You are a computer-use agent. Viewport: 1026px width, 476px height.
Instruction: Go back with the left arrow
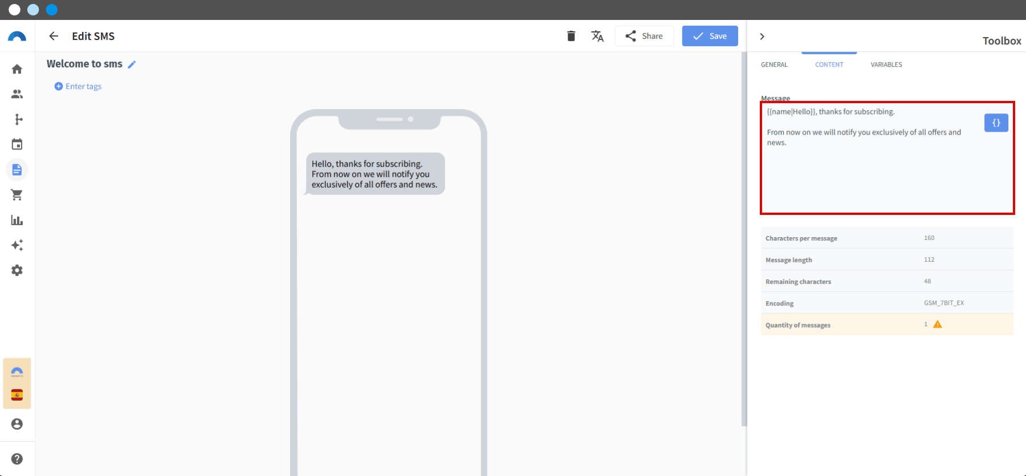(54, 36)
